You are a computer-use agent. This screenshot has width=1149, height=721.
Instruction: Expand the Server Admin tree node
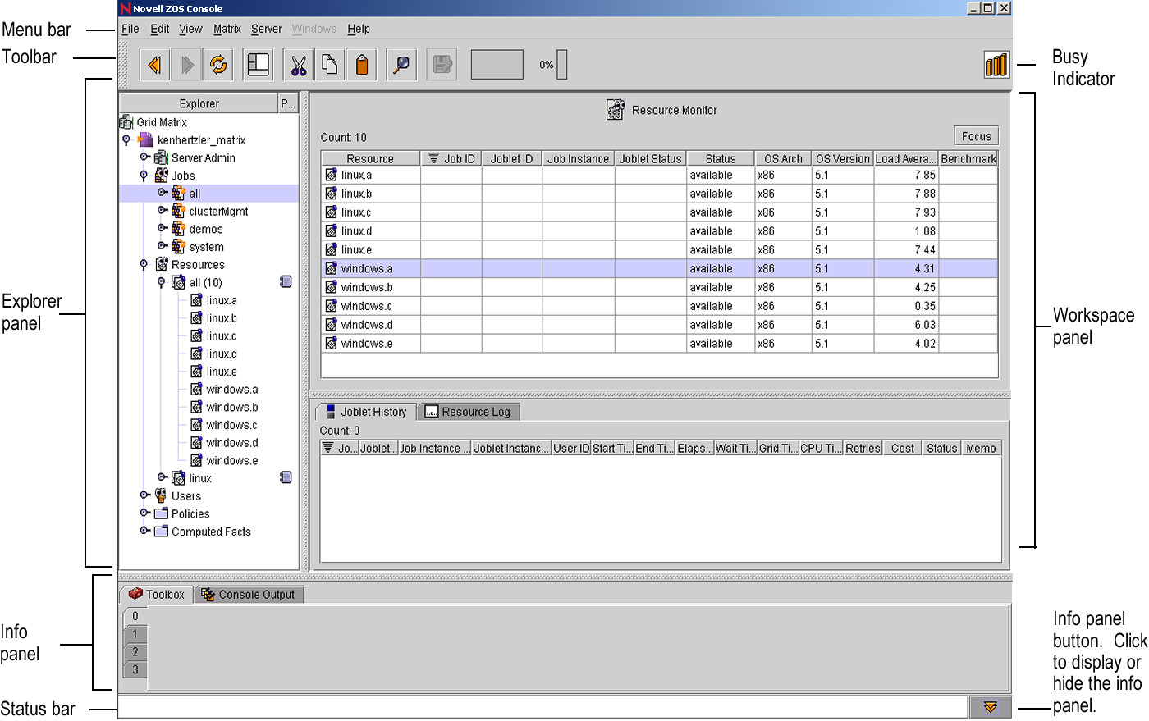click(144, 157)
